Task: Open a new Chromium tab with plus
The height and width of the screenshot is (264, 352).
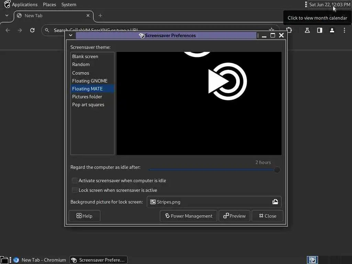Action: tap(100, 15)
